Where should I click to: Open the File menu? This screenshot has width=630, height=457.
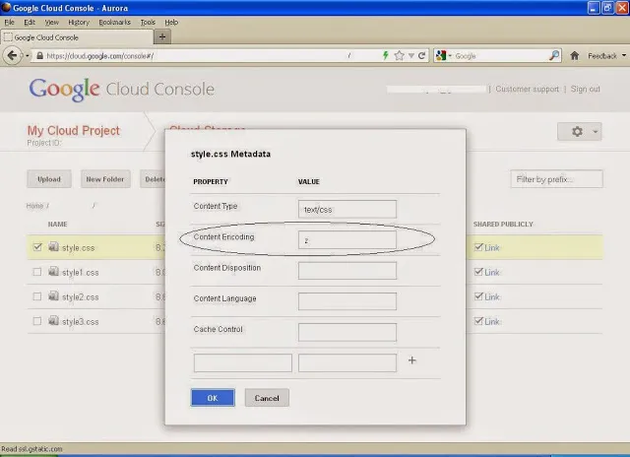9,22
